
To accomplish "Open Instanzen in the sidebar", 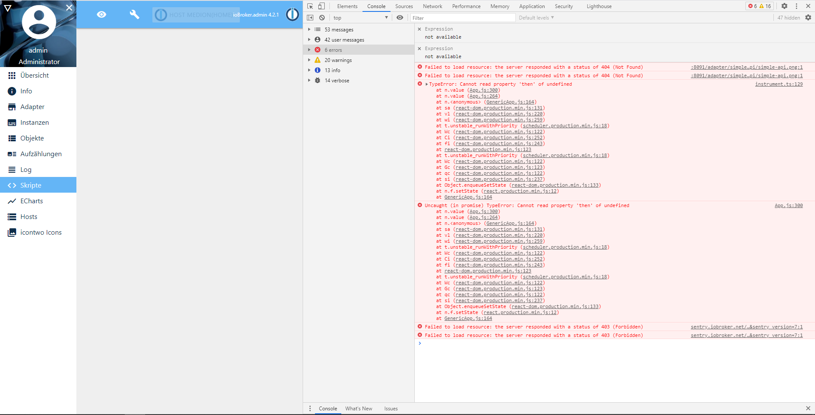I will [x=38, y=123].
